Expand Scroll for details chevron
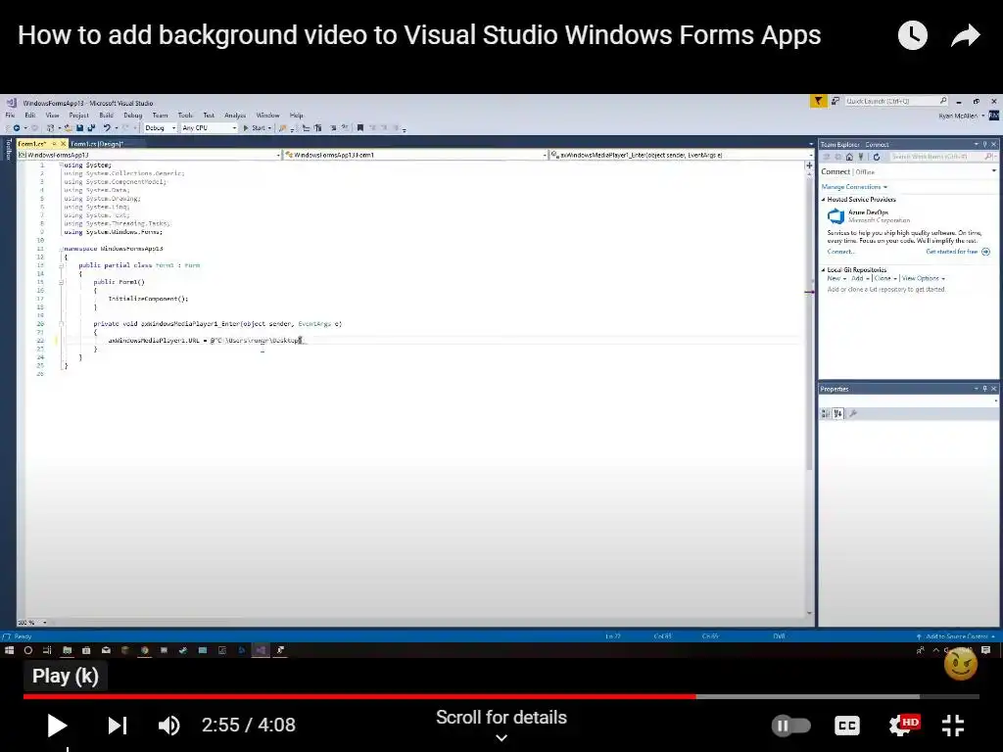This screenshot has height=752, width=1003. coord(501,738)
